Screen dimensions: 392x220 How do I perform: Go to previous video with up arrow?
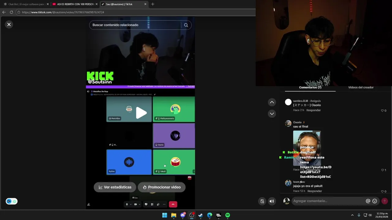click(x=272, y=102)
